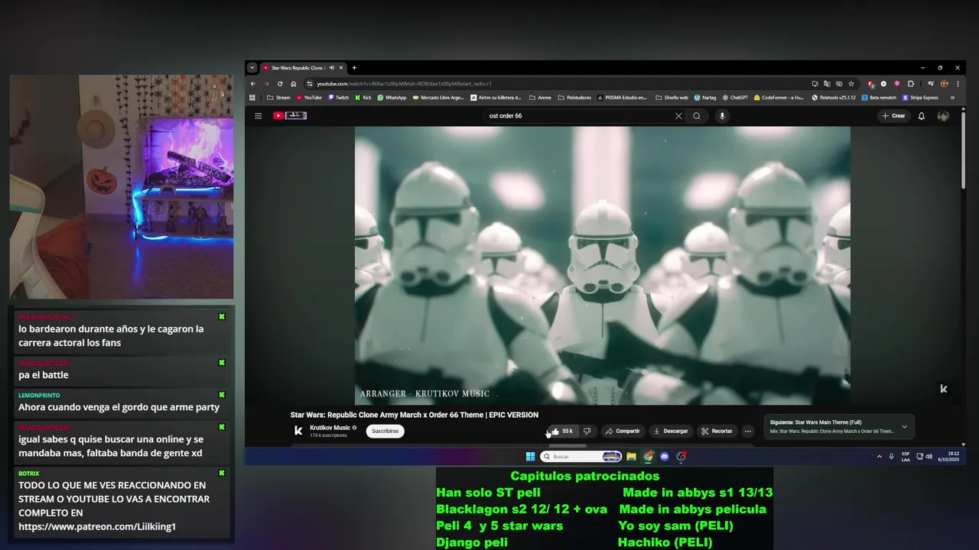Open the Pelotudeces bookmarks folder
The height and width of the screenshot is (550, 979).
574,98
